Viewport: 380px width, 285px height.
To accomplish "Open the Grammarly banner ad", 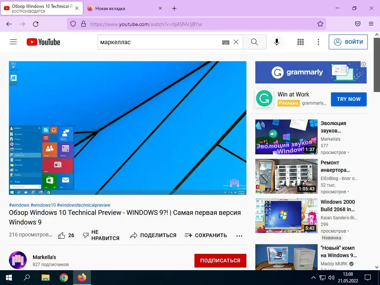I will tap(311, 72).
